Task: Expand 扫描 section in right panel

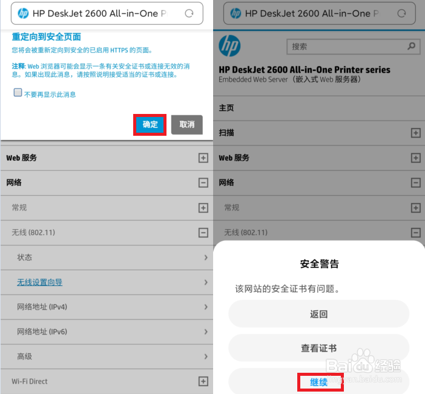Action: pos(415,133)
